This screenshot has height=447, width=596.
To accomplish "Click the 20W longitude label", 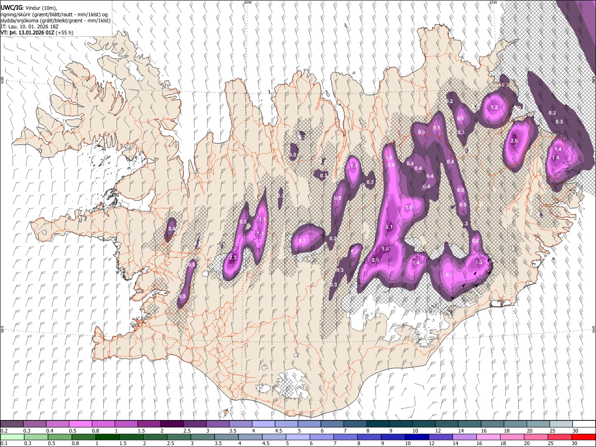I will pyautogui.click(x=248, y=2).
